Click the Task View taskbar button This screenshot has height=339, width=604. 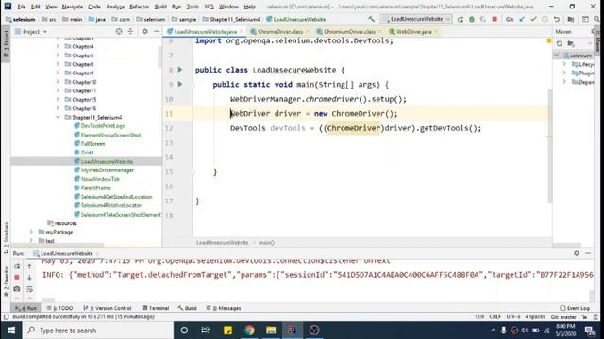[206, 331]
